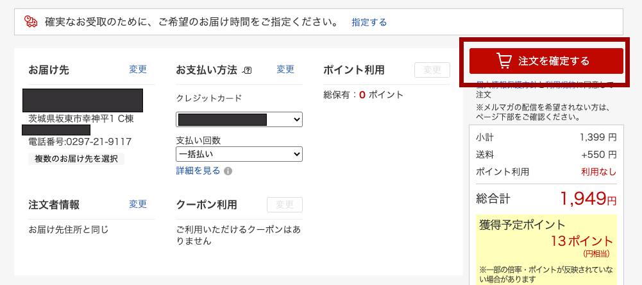Click the greyed 変更 button for クーポン利用
Screen dimensions: 642x285
click(x=285, y=205)
